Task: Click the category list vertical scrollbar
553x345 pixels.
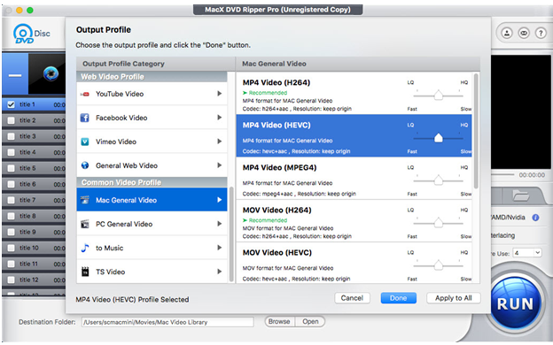Action: pos(231,234)
